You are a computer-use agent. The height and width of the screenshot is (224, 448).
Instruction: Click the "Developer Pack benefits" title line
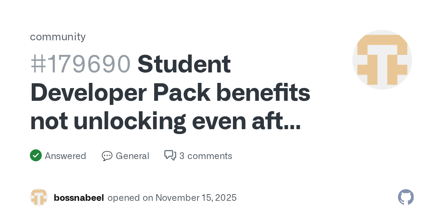[x=170, y=93]
